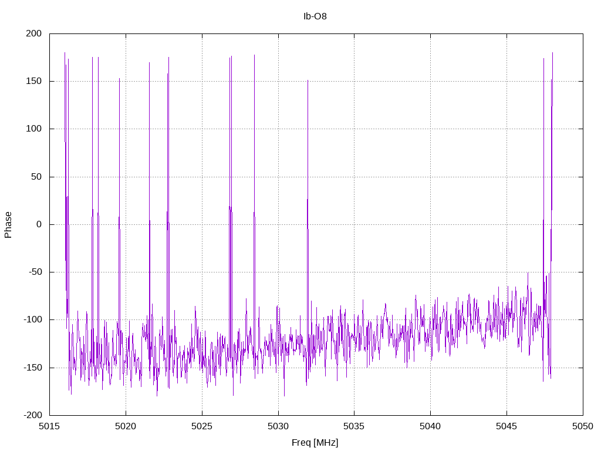The height and width of the screenshot is (451, 601).
Task: Click the plot title Ib-O8
Action: [x=315, y=16]
